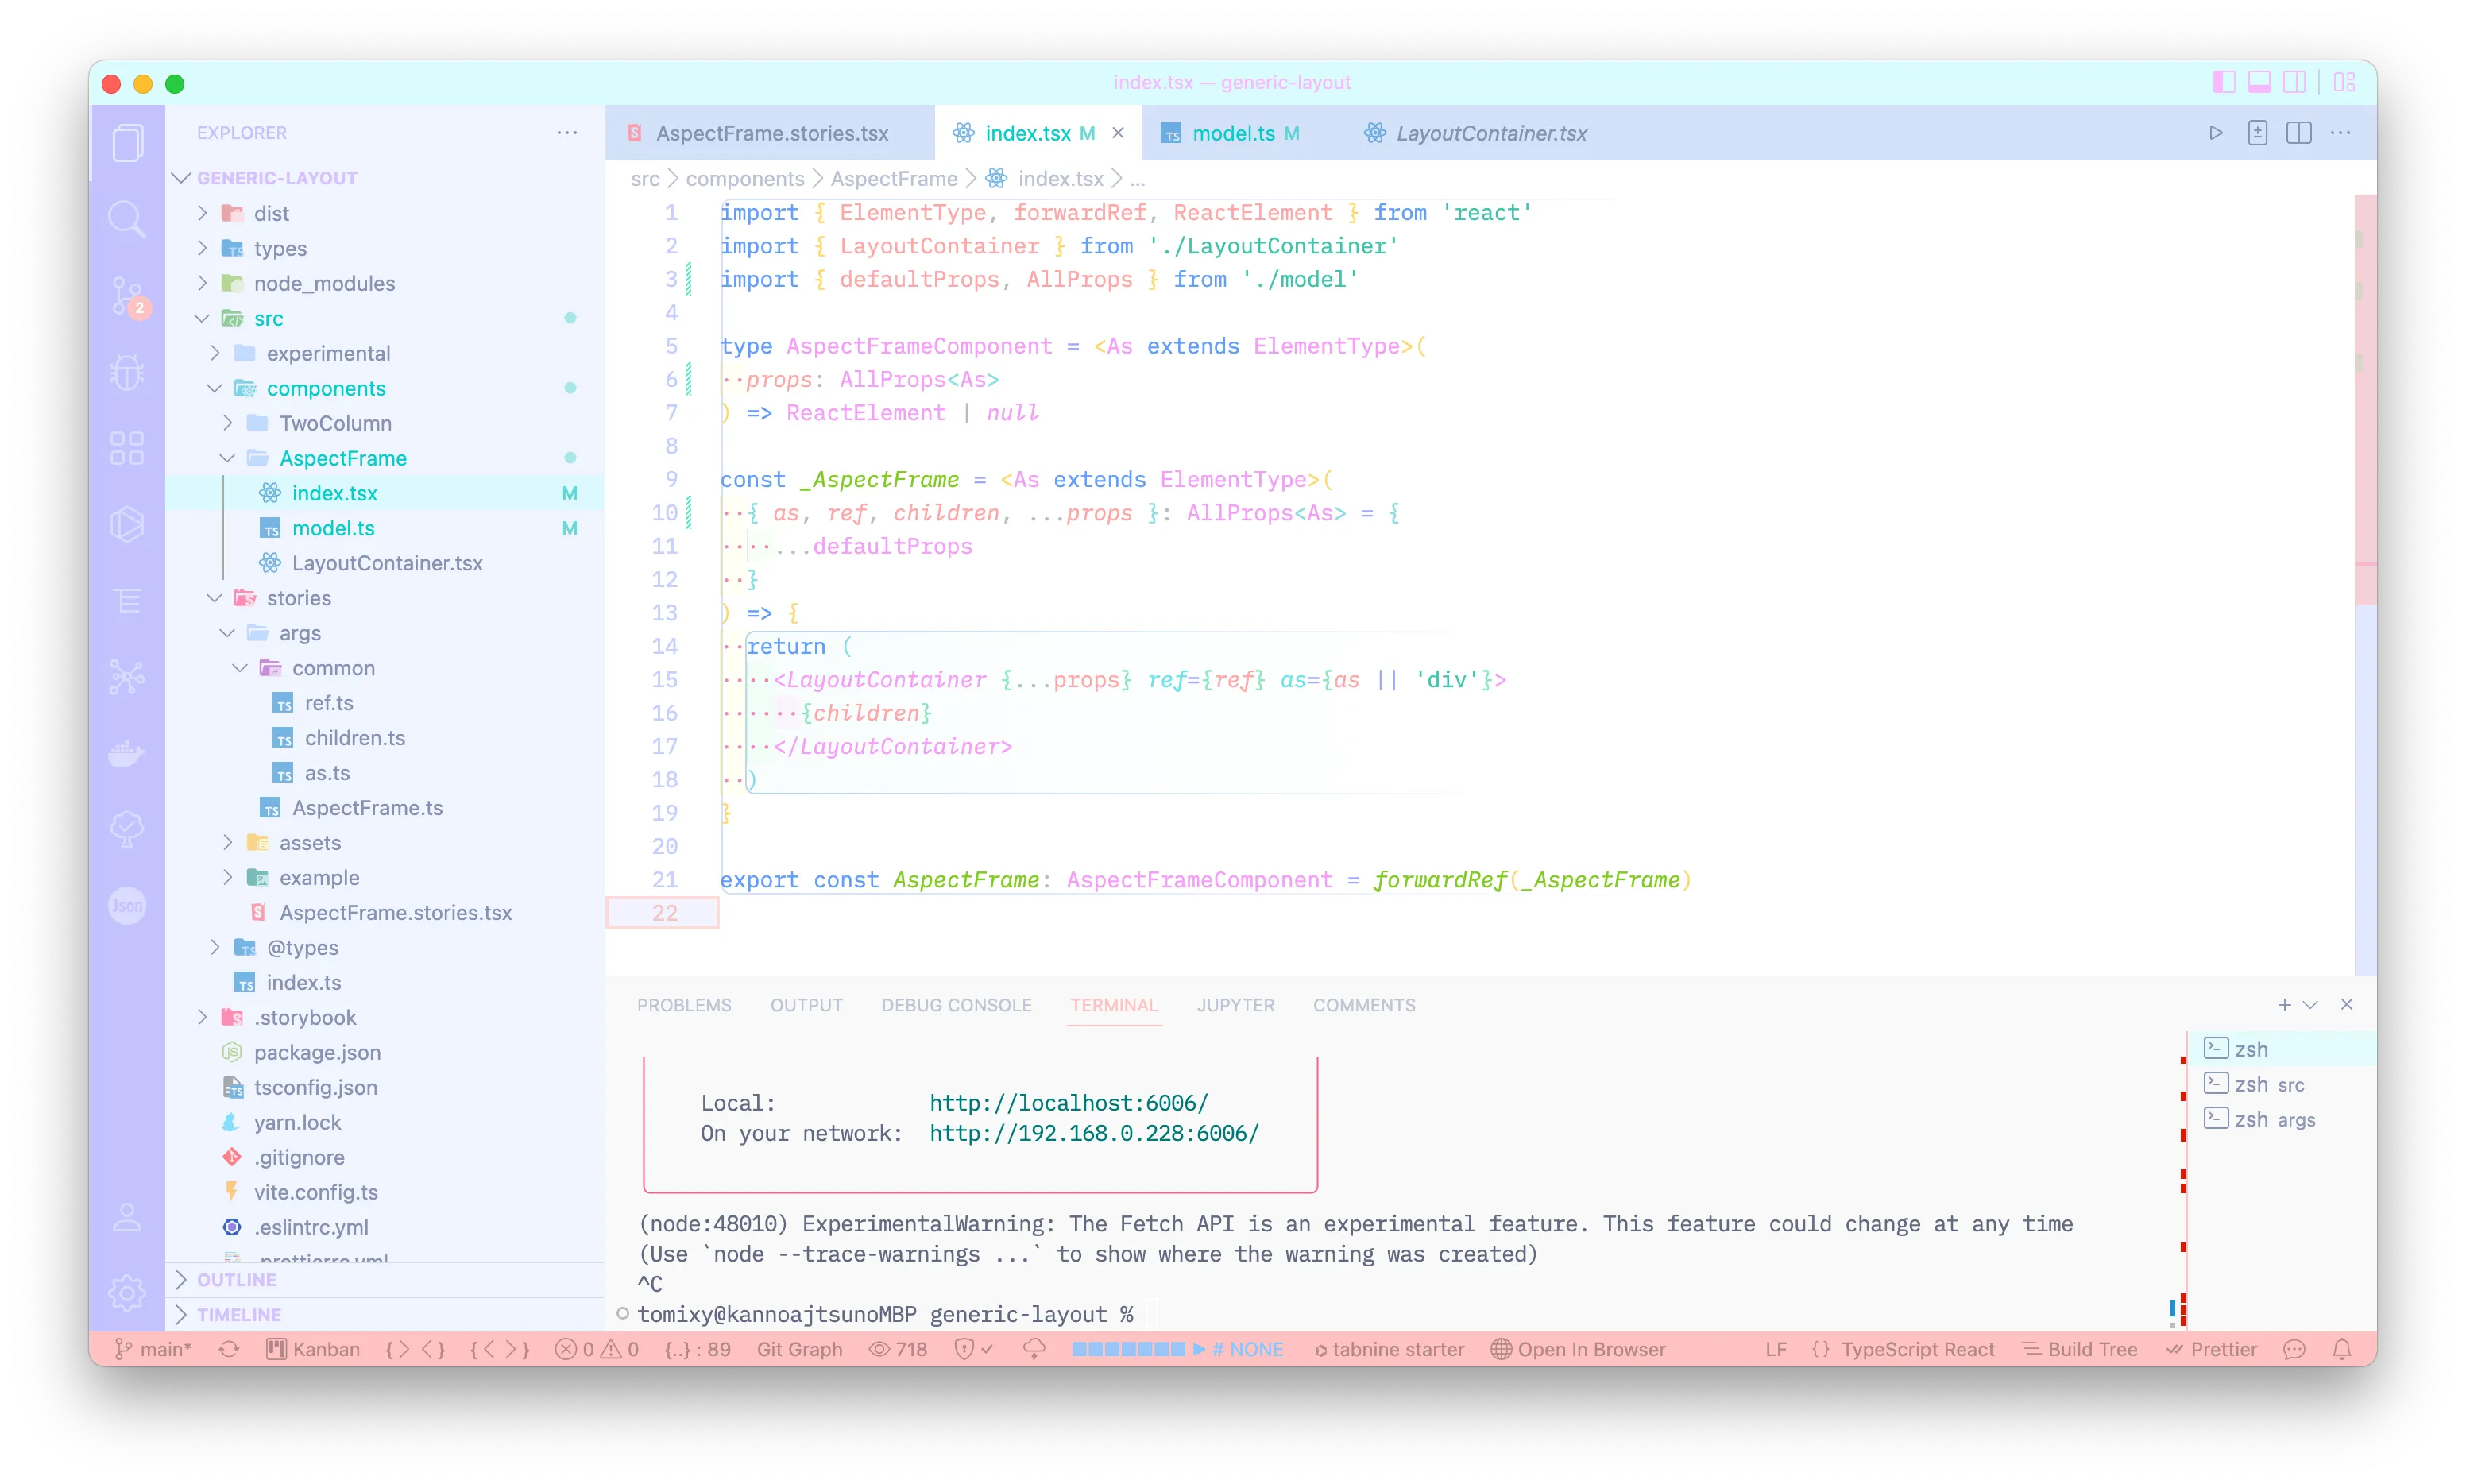Open Source Control view with badge

(127, 295)
